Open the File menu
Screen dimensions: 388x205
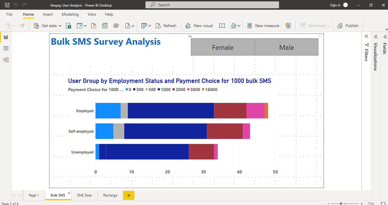pos(9,14)
